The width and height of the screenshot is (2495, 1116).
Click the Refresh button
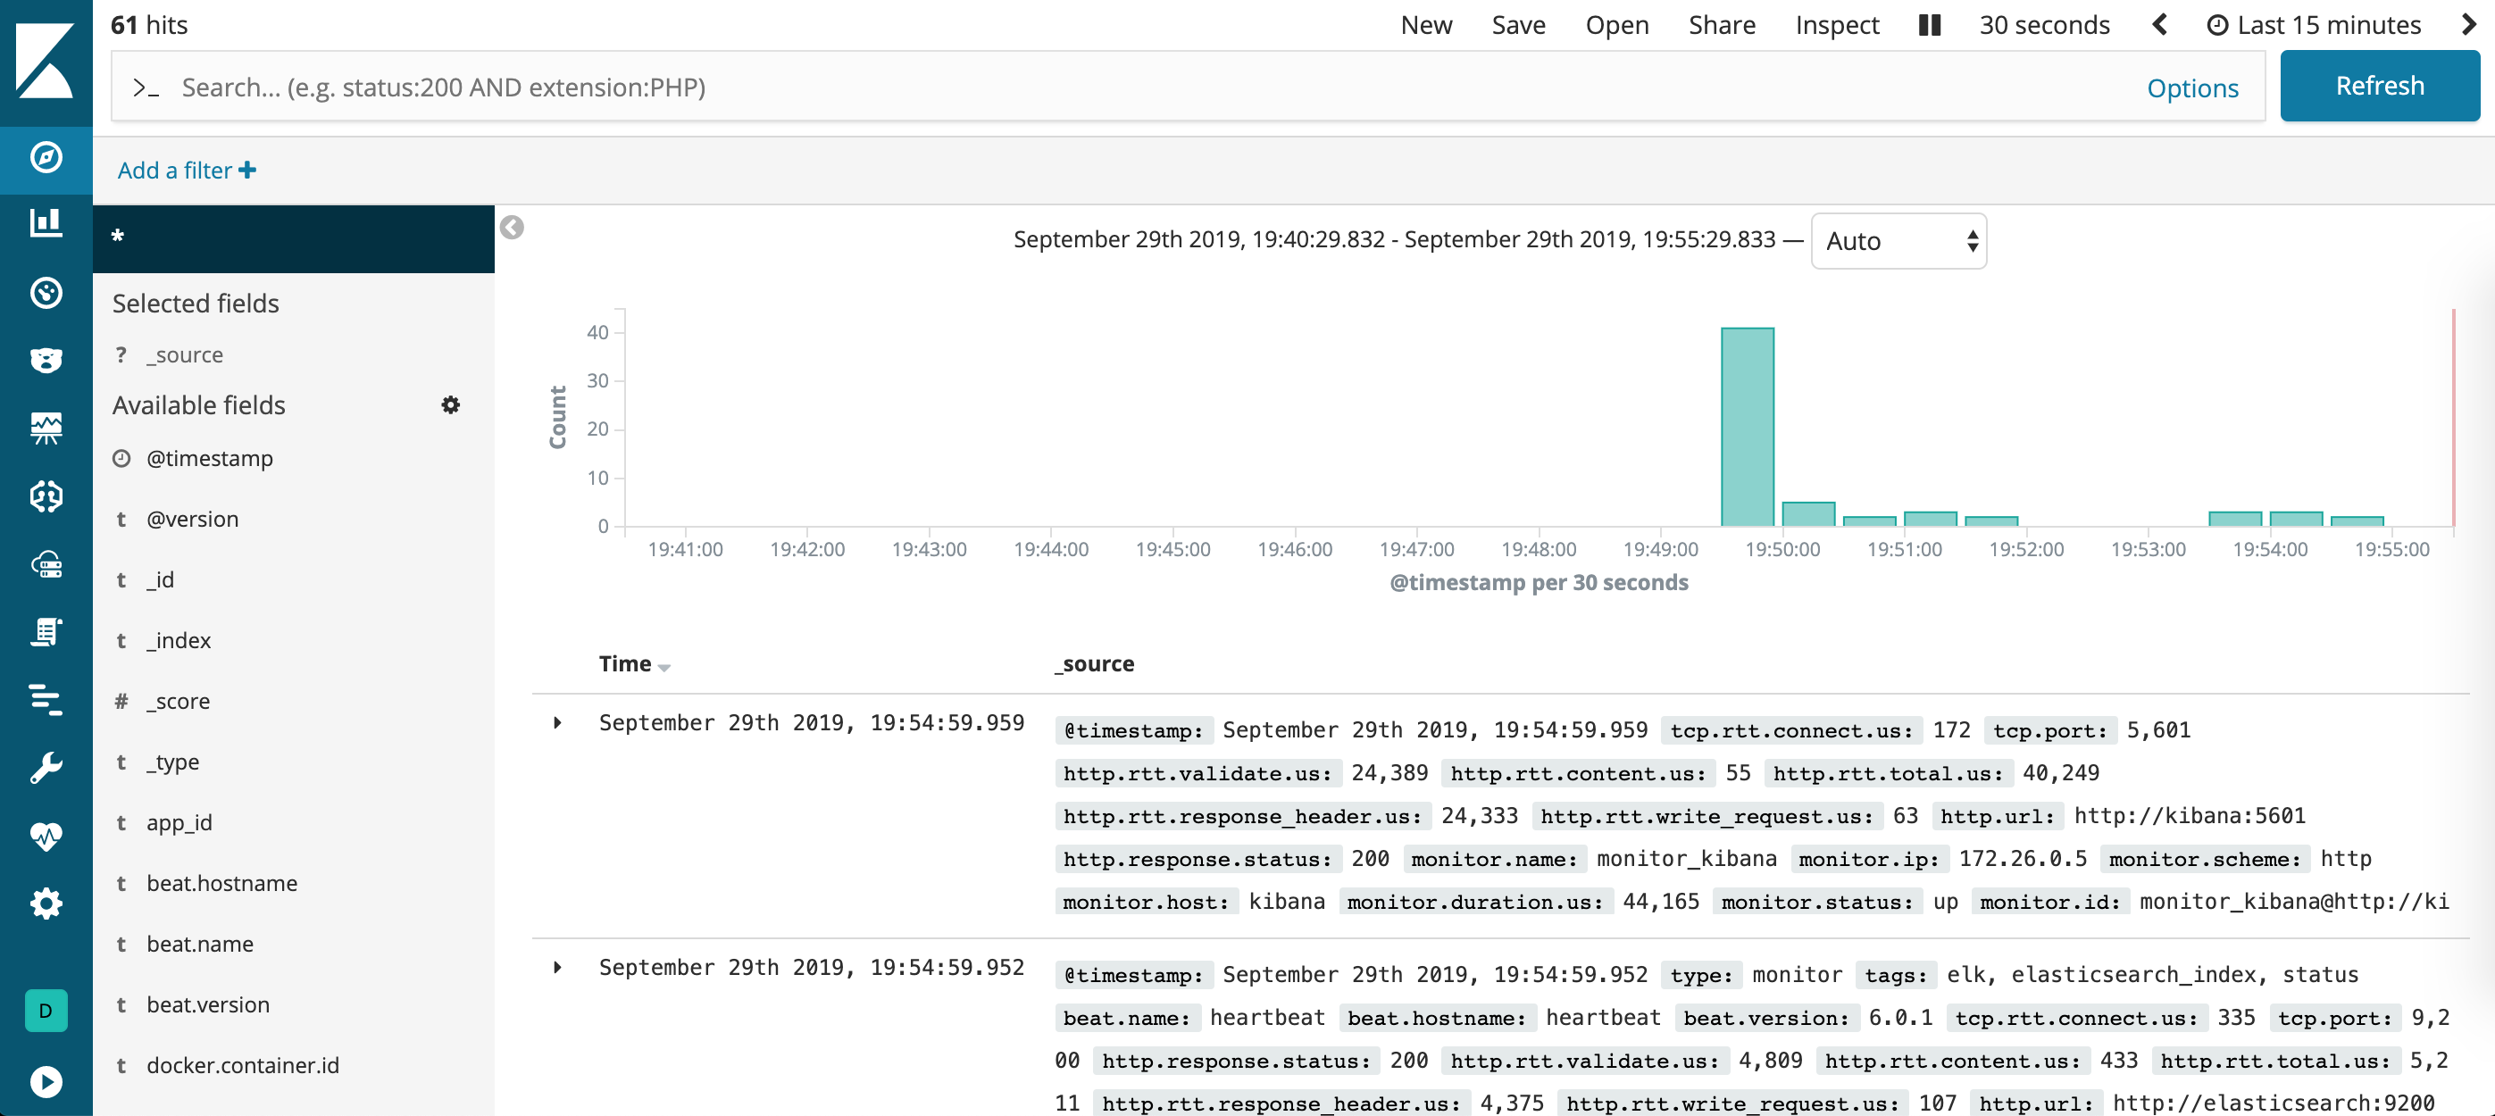2379,87
